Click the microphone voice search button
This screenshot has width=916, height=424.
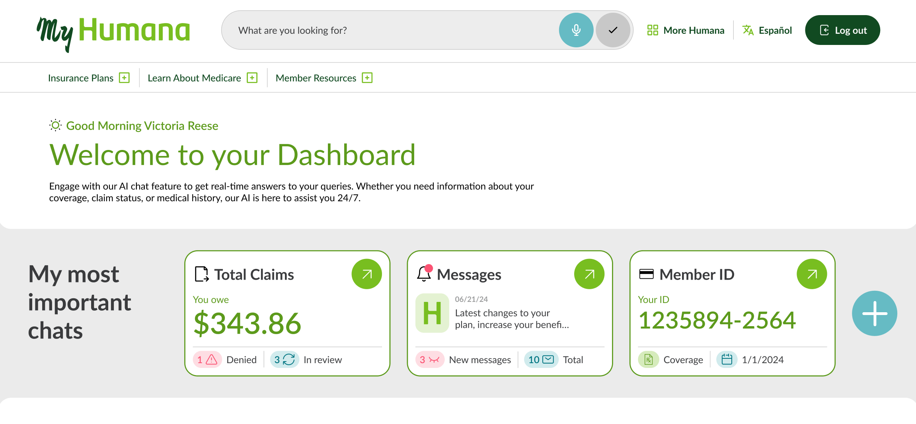click(576, 30)
